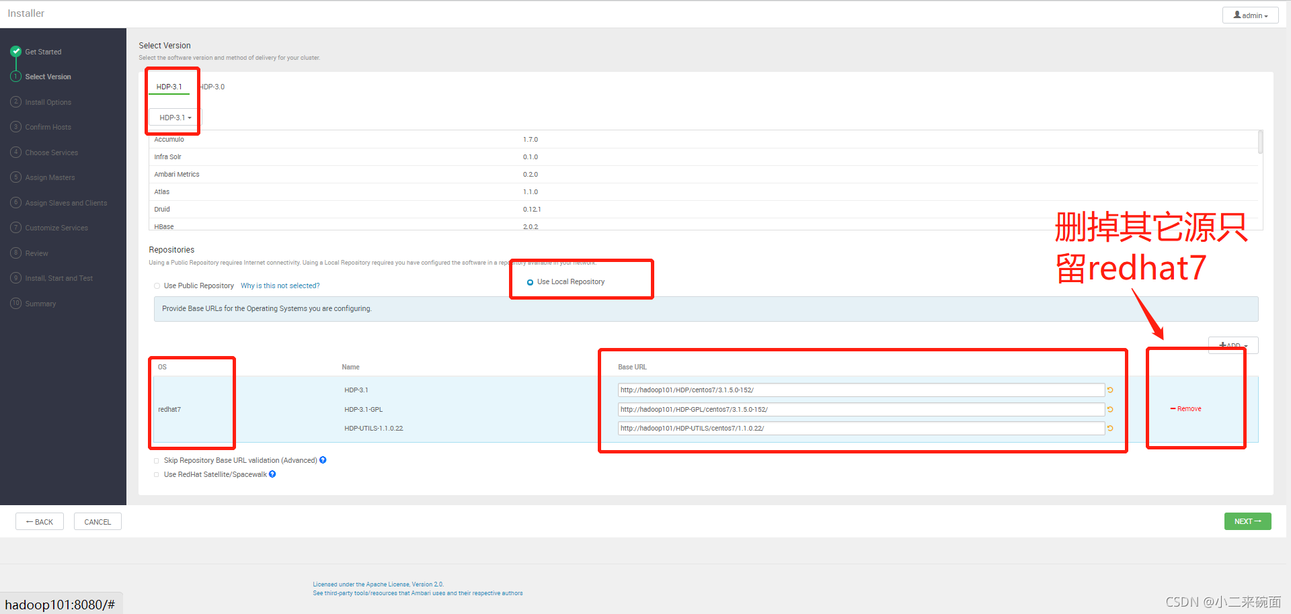Viewport: 1291px width, 614px height.
Task: Select Use Public Repository radio button
Action: (x=157, y=286)
